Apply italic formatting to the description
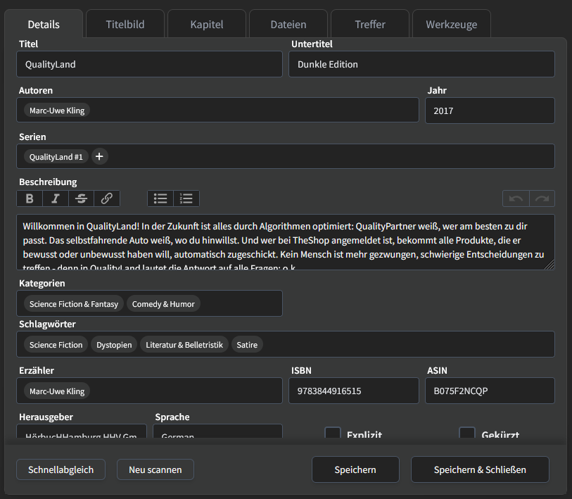The image size is (572, 499). [55, 198]
